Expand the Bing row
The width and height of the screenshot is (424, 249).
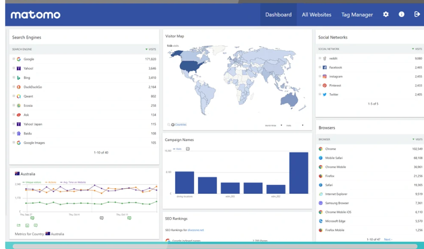click(x=14, y=77)
